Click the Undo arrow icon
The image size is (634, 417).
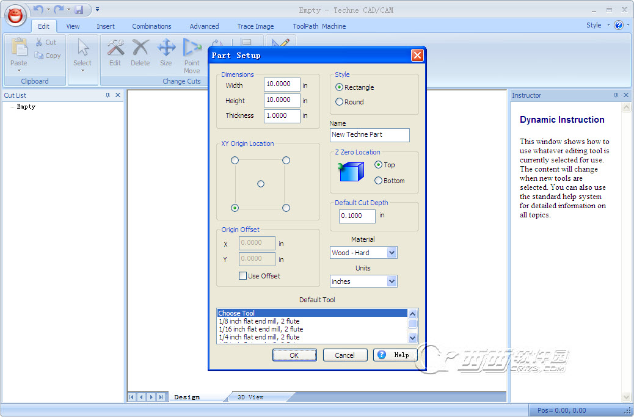click(x=38, y=9)
